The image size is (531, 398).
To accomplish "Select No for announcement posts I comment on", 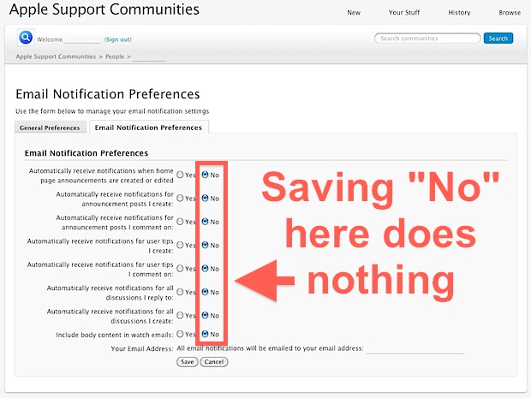I will tap(205, 222).
